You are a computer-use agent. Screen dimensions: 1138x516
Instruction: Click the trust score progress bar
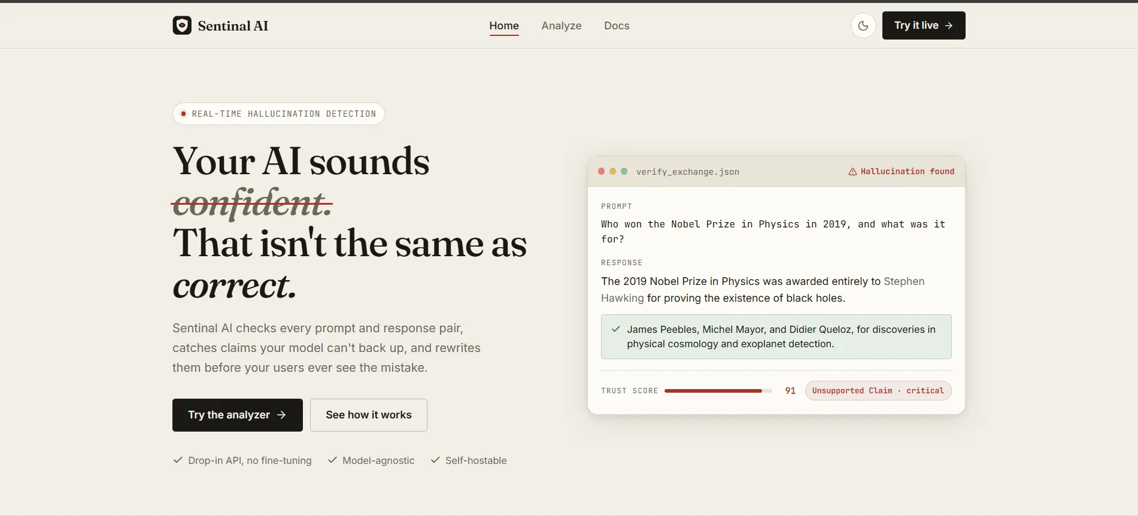[718, 391]
